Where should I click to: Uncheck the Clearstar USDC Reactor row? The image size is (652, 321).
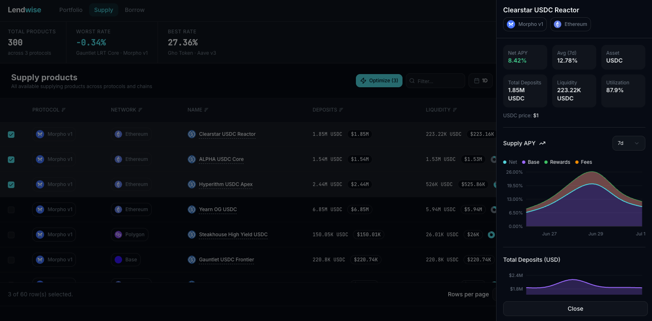tap(11, 135)
